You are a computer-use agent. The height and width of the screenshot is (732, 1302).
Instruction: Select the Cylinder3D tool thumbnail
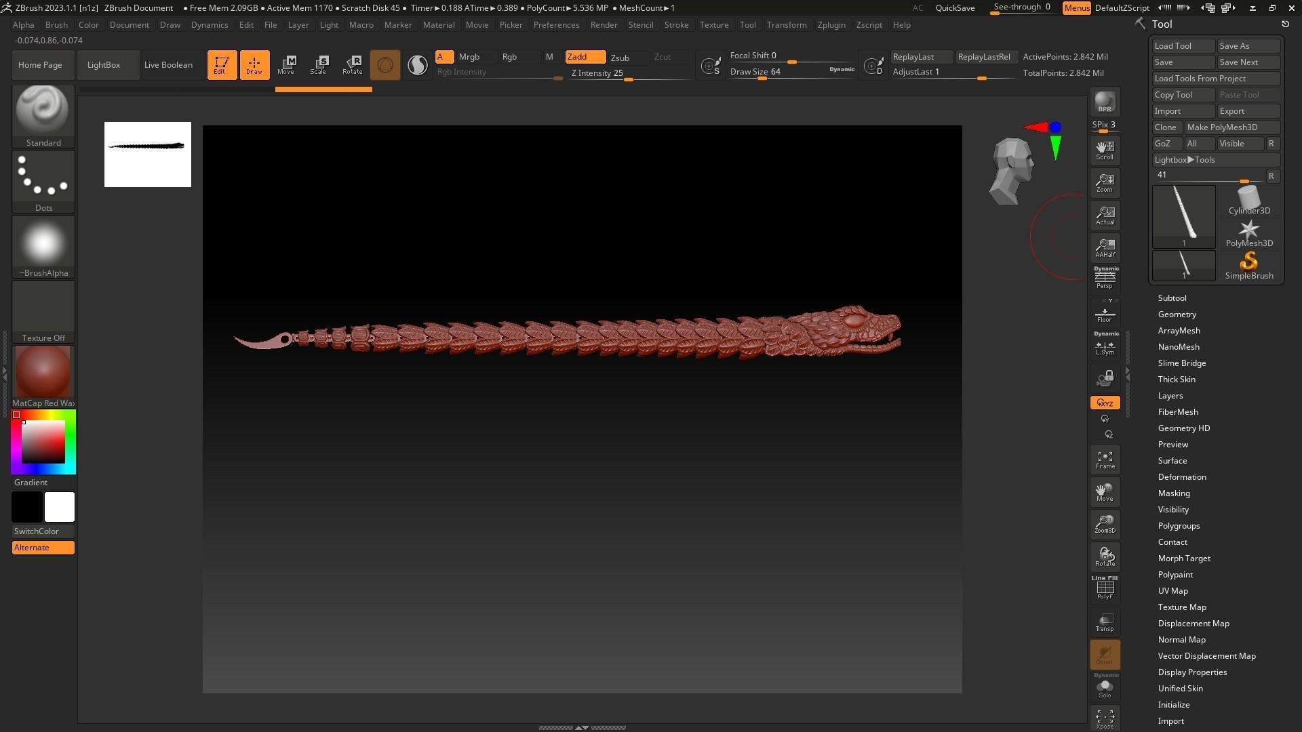coord(1249,200)
